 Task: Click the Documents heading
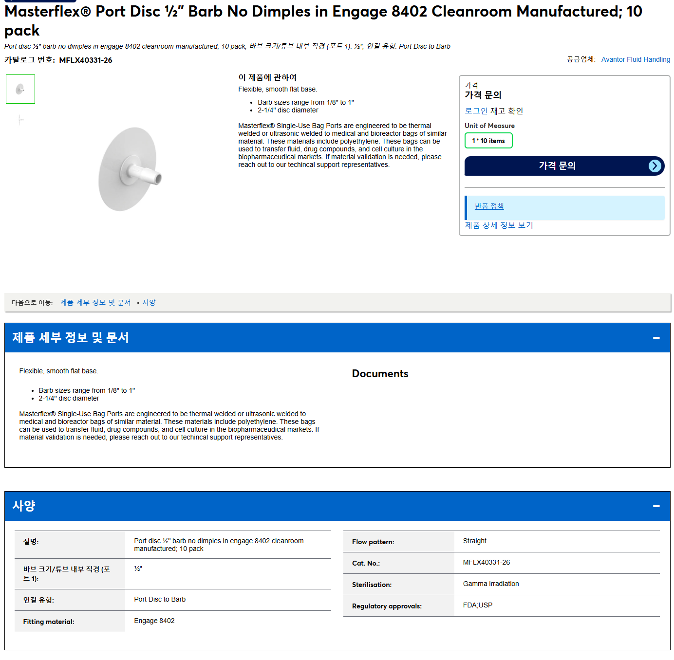coord(380,374)
